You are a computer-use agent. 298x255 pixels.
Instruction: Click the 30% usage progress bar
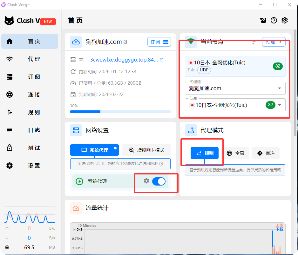coord(121,112)
